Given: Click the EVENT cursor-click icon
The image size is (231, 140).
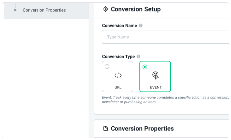Looking at the screenshot, I should [x=156, y=75].
